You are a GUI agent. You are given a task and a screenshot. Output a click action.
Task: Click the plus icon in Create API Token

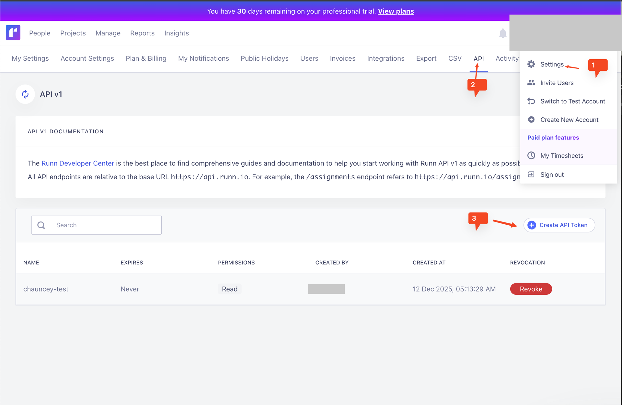pos(532,225)
